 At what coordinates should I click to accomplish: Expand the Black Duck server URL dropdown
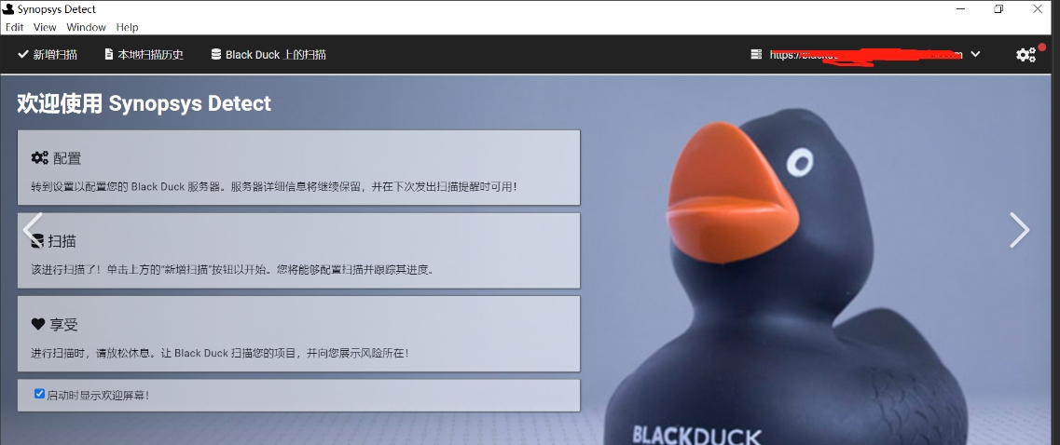pos(975,55)
